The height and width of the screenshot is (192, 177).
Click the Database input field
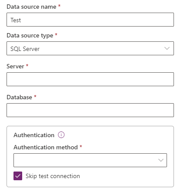pos(90,110)
